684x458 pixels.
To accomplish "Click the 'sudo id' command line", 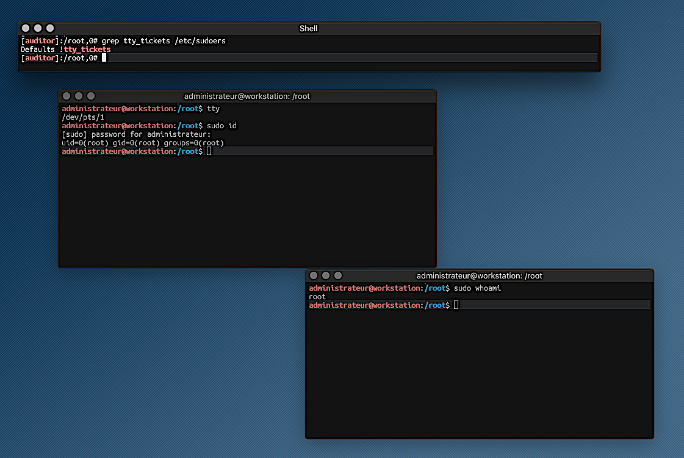I will [x=149, y=126].
